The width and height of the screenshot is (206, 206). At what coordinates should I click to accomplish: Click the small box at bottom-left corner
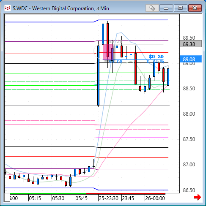[7, 197]
